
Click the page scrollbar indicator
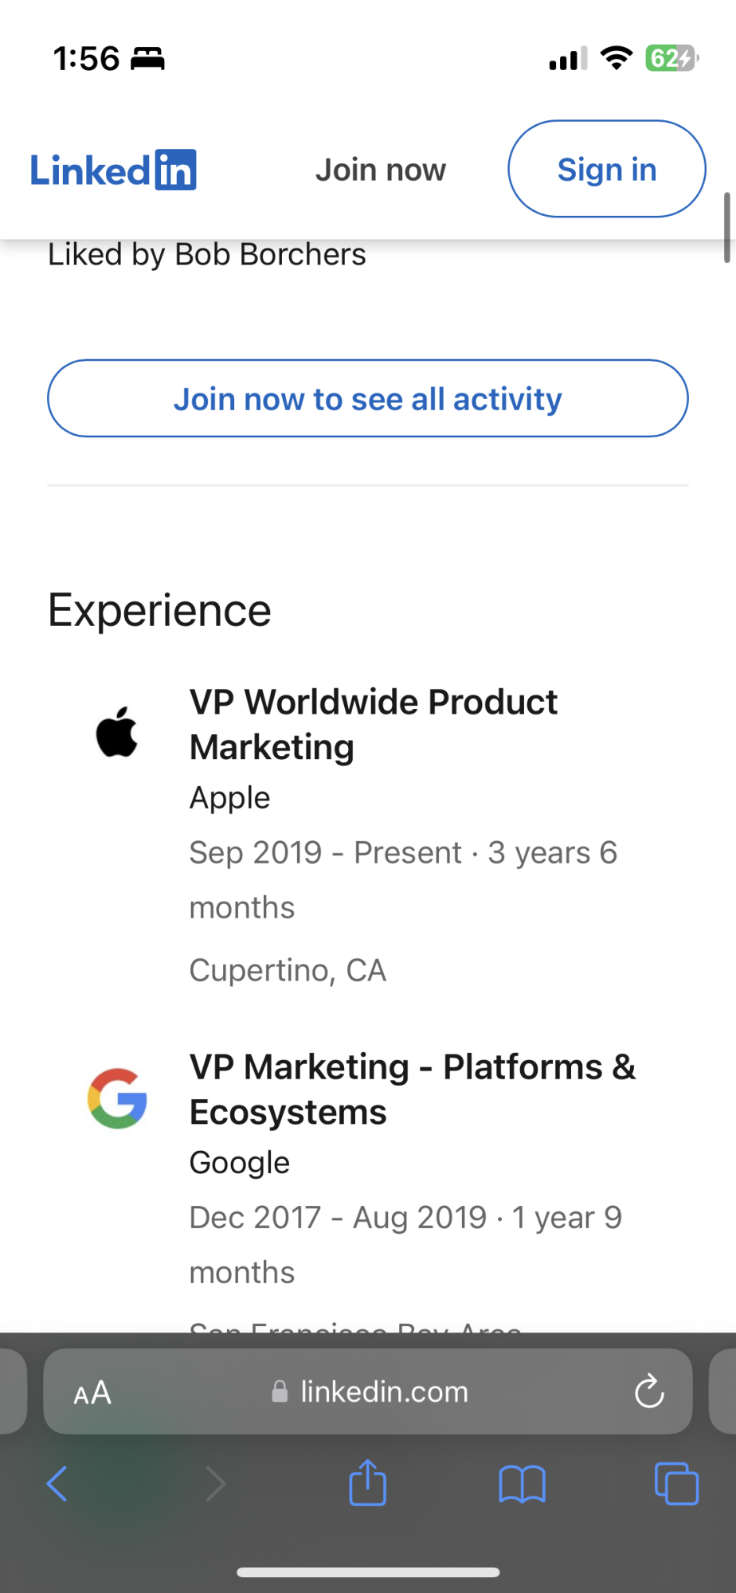(726, 227)
